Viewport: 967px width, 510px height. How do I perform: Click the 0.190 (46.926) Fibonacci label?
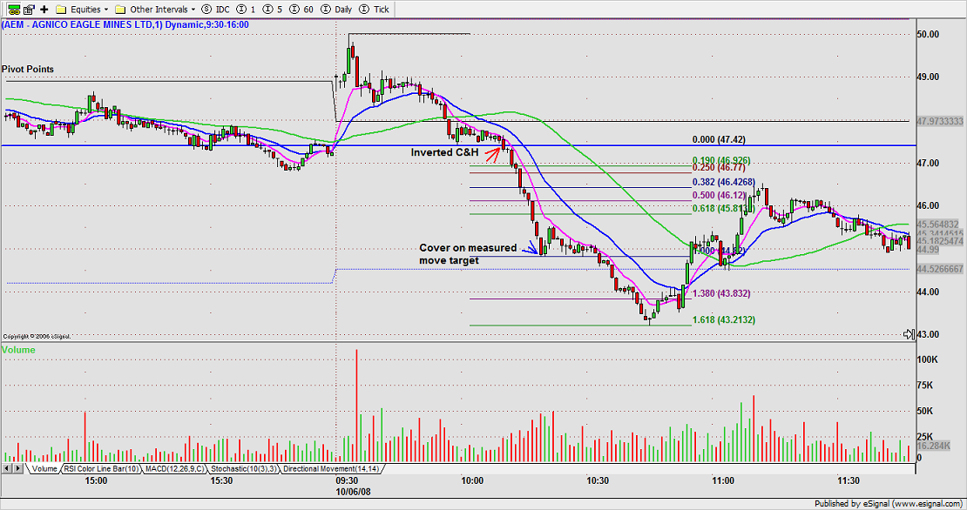click(721, 160)
